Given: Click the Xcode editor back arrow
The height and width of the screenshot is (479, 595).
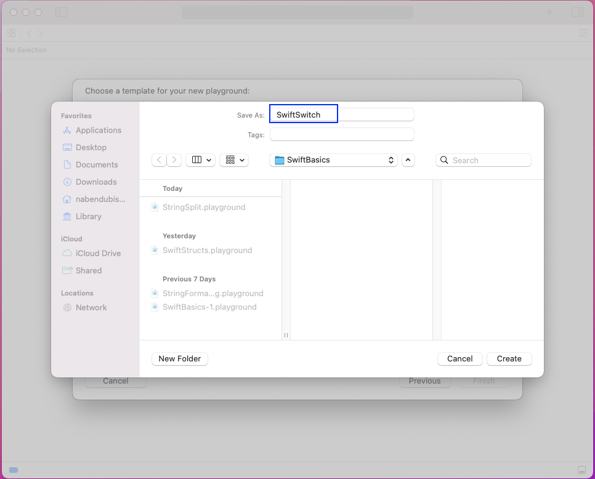Looking at the screenshot, I should click(29, 33).
